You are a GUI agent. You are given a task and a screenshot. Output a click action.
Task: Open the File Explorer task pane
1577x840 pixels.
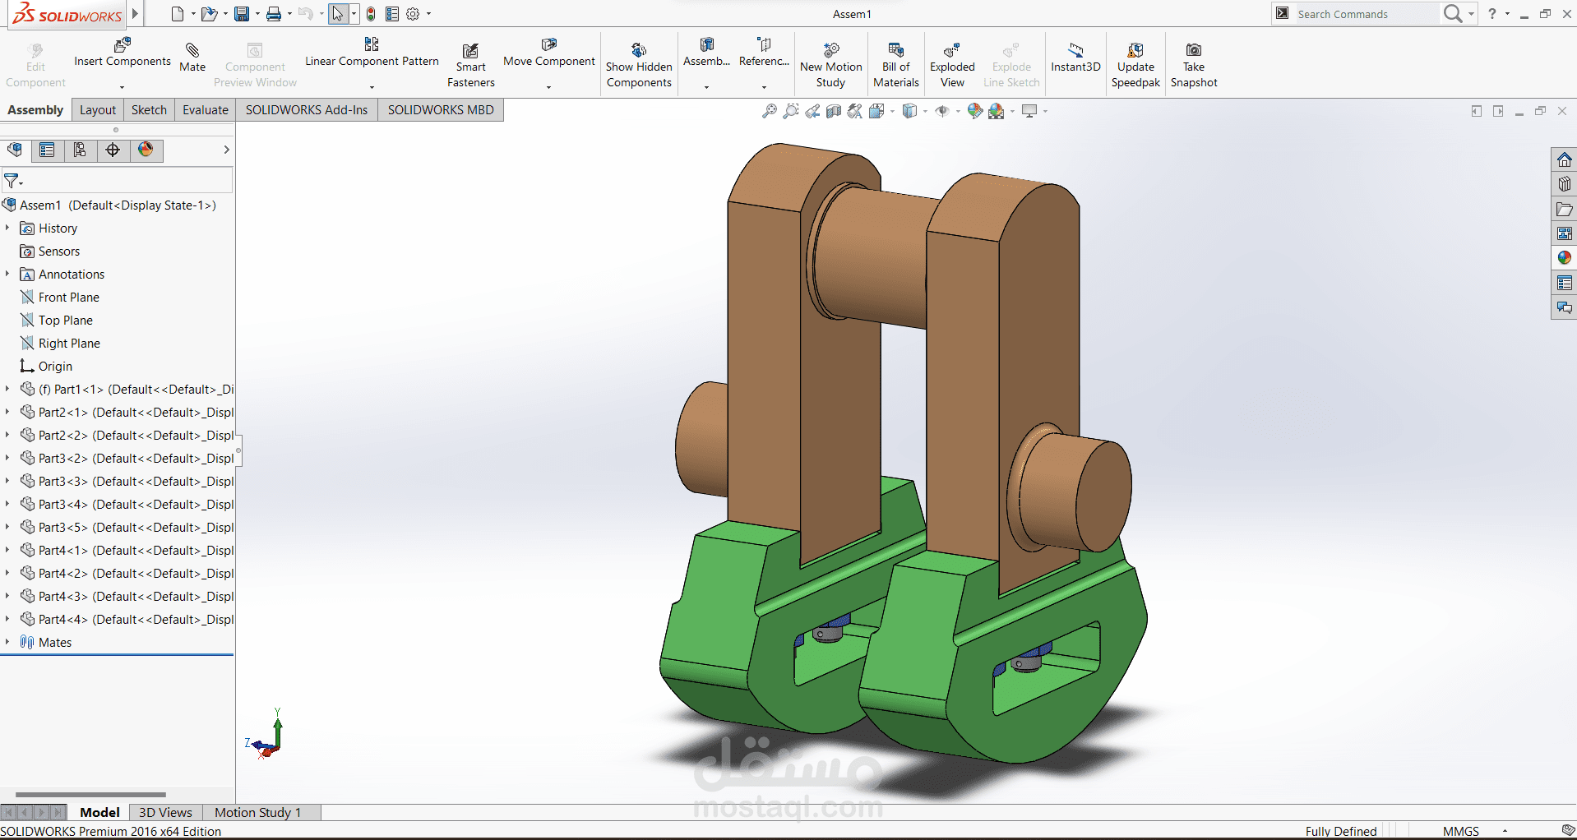pyautogui.click(x=1564, y=209)
